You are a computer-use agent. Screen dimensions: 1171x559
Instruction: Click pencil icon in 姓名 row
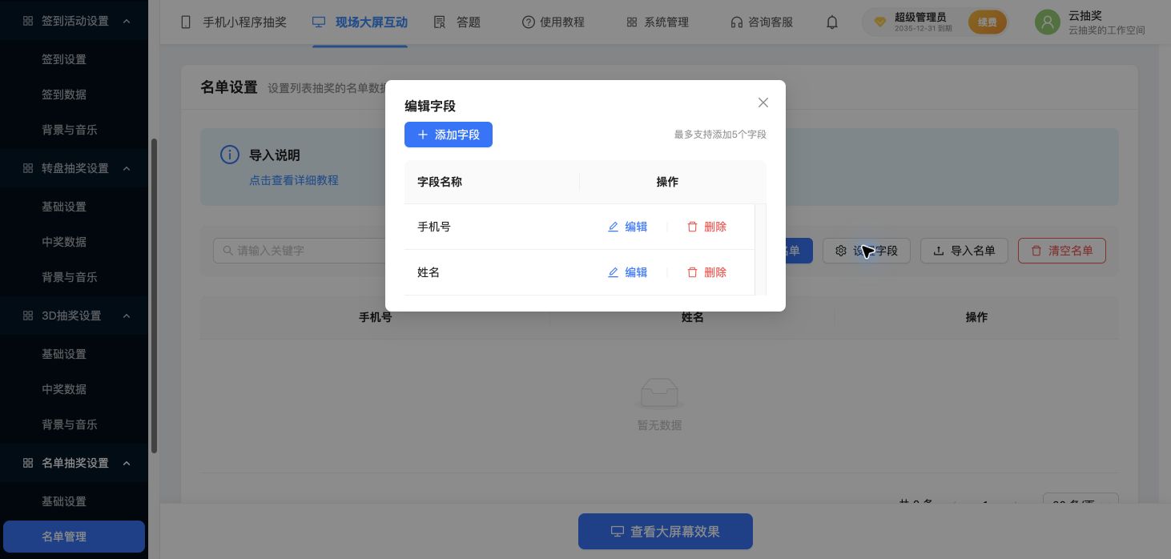coord(614,272)
